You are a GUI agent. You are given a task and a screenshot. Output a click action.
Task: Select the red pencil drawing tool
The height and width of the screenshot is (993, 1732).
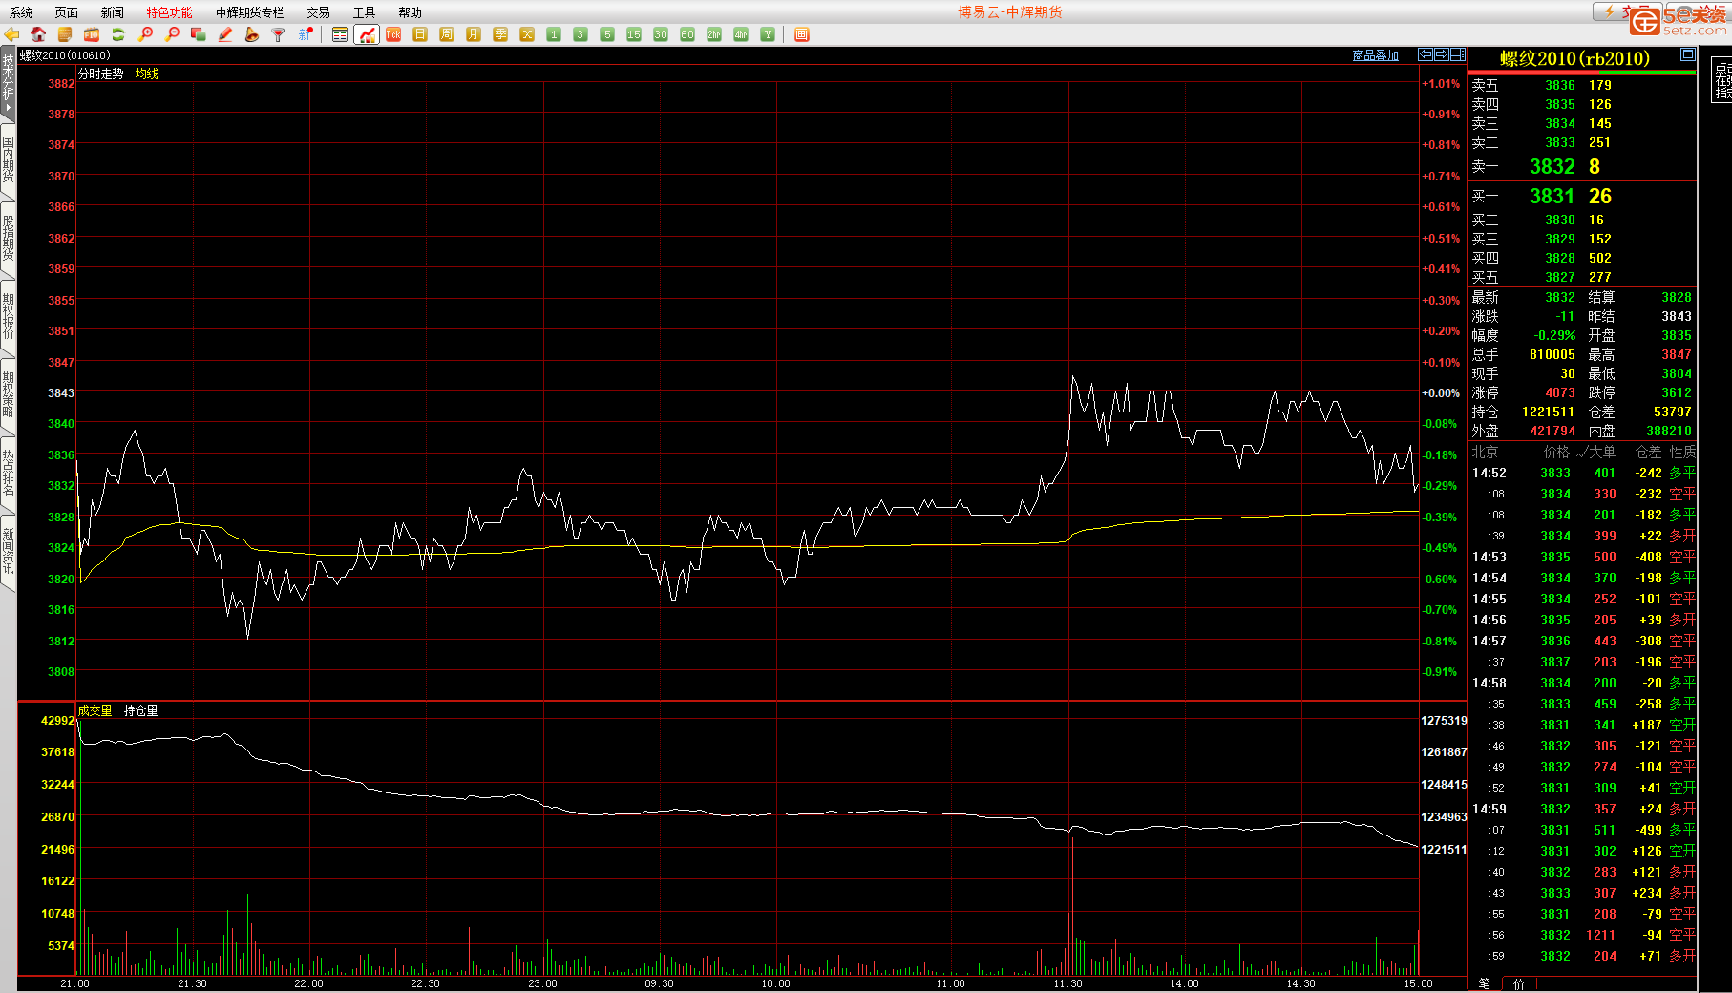point(225,34)
